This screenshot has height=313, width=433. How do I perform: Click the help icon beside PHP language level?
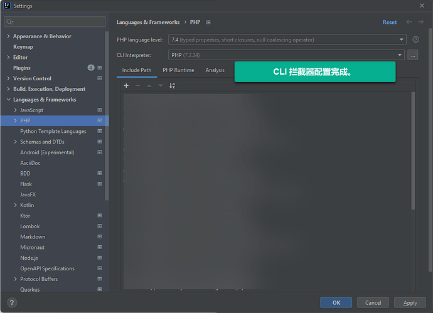415,40
